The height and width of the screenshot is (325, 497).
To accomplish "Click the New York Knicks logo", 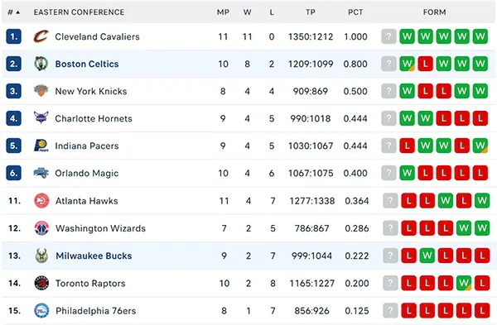I will 41,91.
